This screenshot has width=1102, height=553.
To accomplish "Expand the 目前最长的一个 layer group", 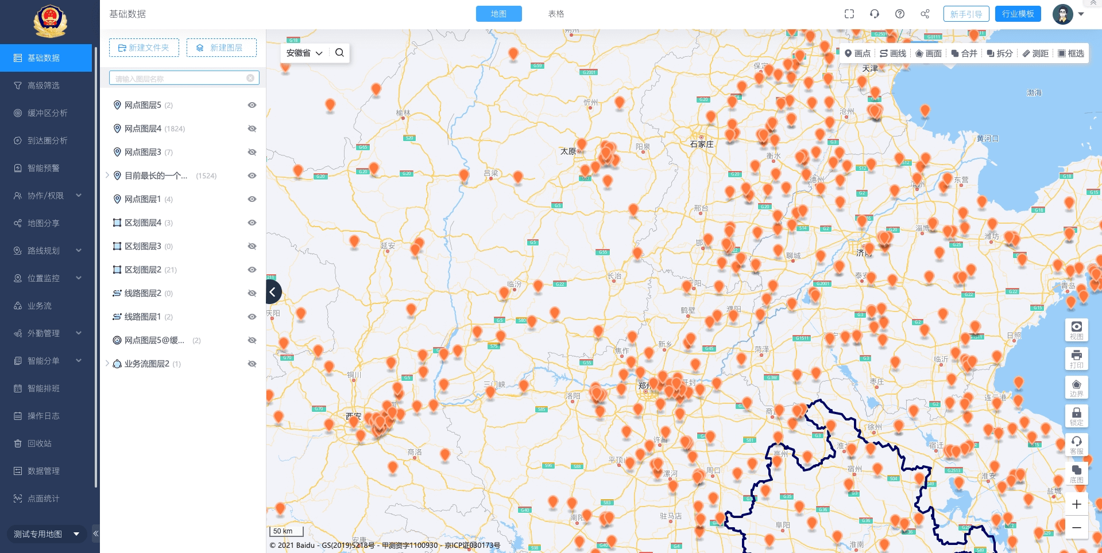I will pyautogui.click(x=107, y=176).
